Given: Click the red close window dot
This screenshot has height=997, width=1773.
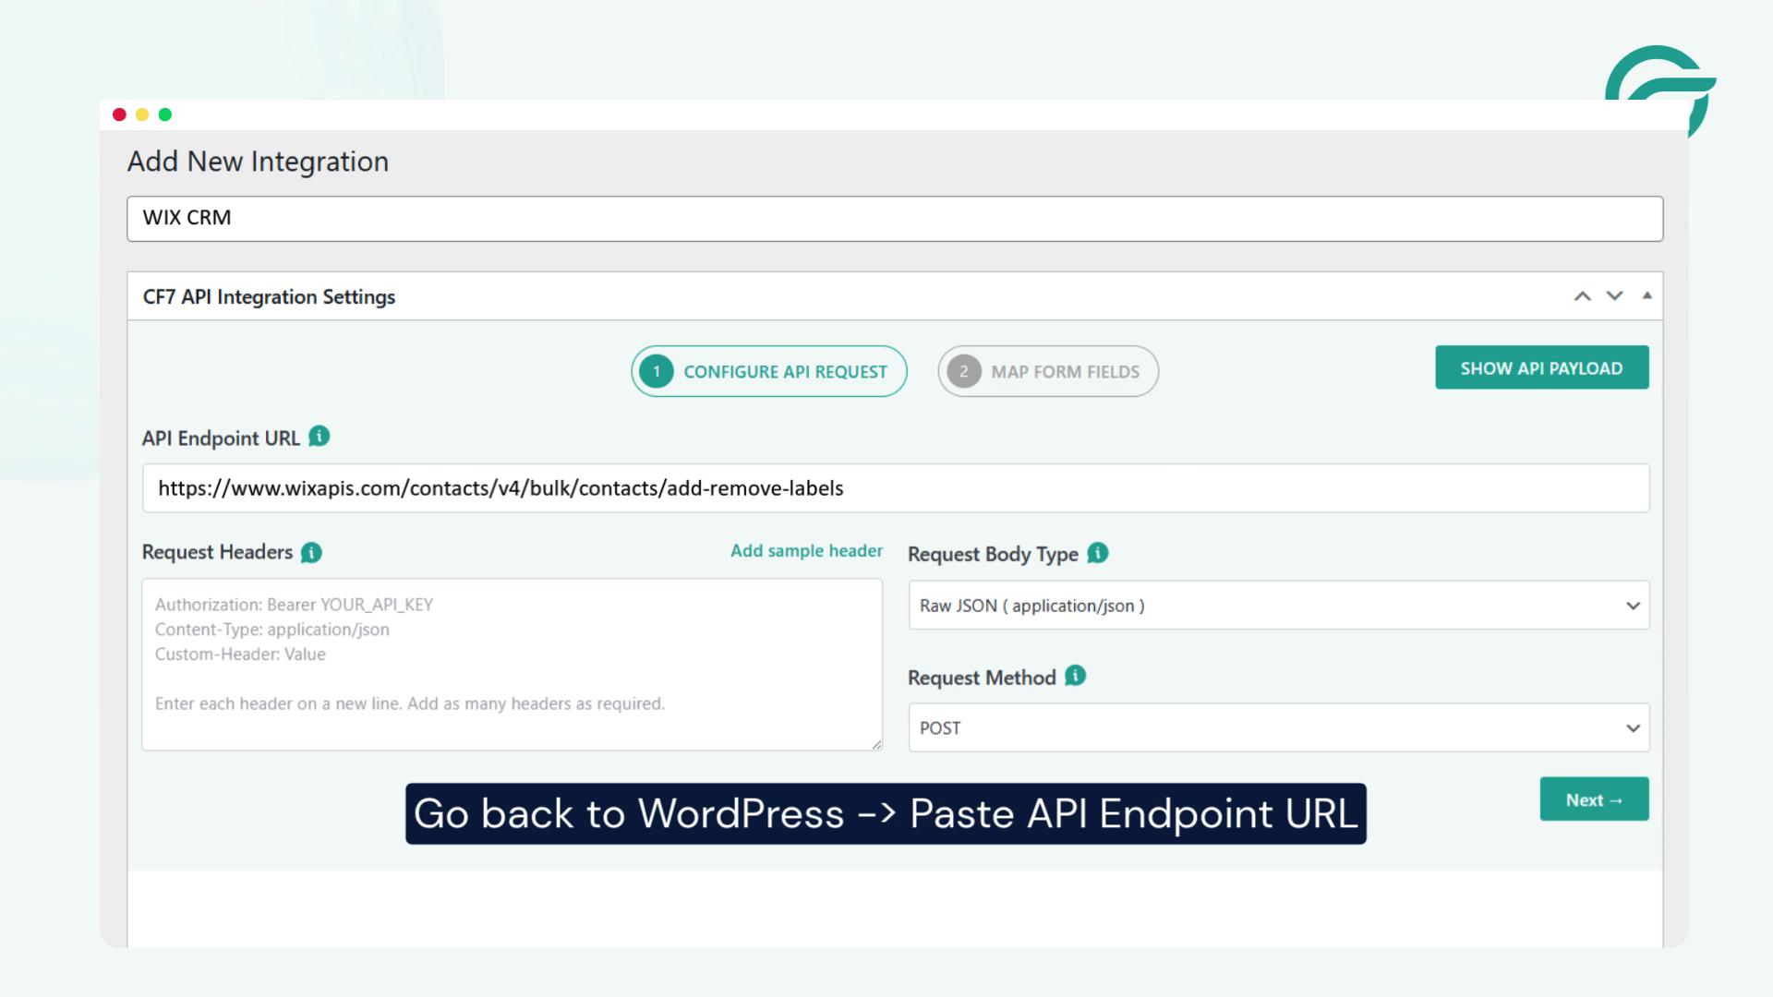Looking at the screenshot, I should point(119,114).
